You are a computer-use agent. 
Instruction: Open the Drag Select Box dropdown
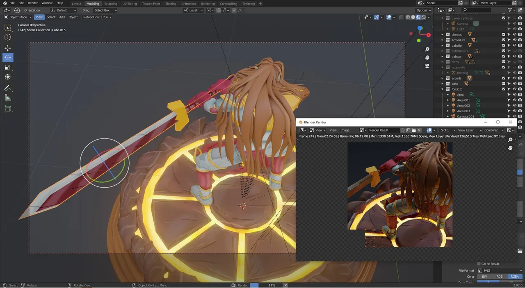[105, 10]
